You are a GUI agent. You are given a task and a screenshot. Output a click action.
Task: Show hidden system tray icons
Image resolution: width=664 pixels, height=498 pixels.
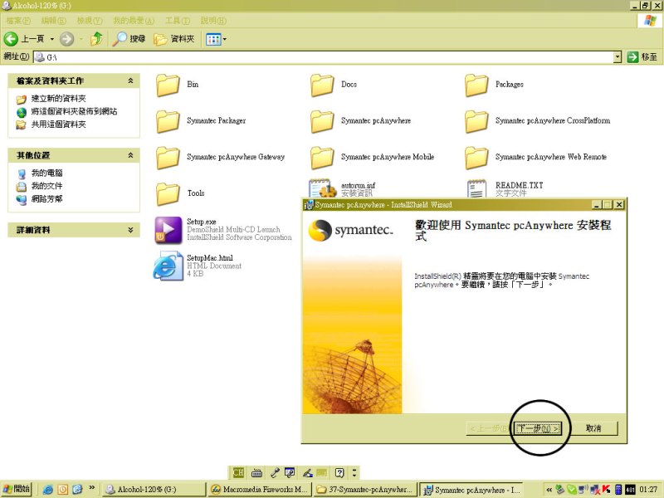coord(549,490)
